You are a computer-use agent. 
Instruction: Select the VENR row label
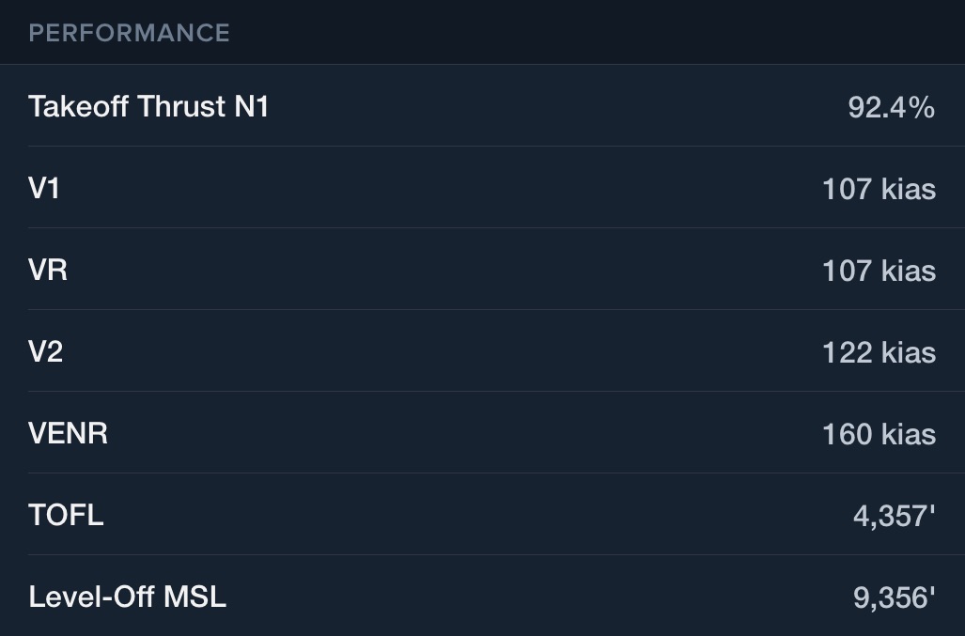[x=68, y=434]
